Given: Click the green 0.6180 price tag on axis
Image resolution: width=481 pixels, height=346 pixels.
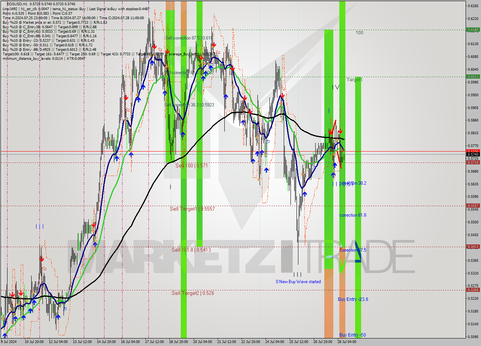Looking at the screenshot, I should click(x=473, y=29).
